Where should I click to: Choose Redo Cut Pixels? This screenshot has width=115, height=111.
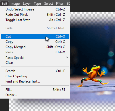coord(35,15)
